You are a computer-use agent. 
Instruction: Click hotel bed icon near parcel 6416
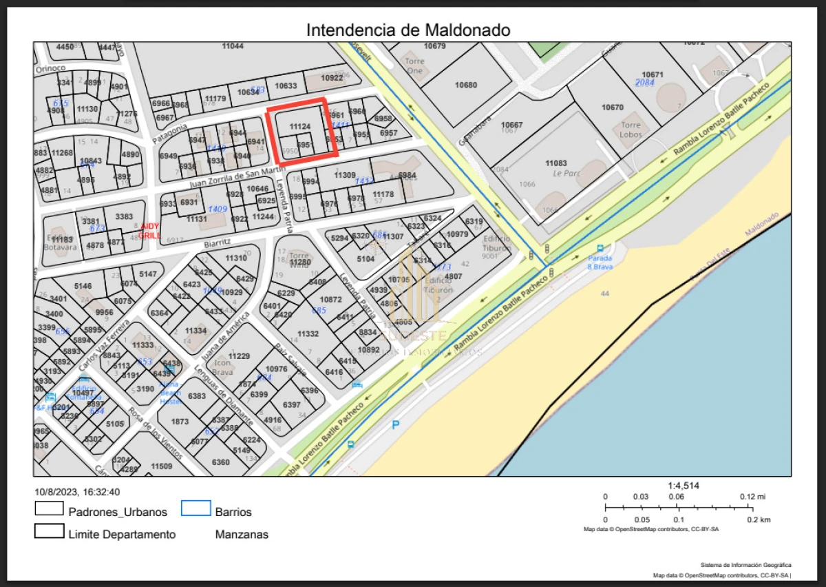click(357, 385)
